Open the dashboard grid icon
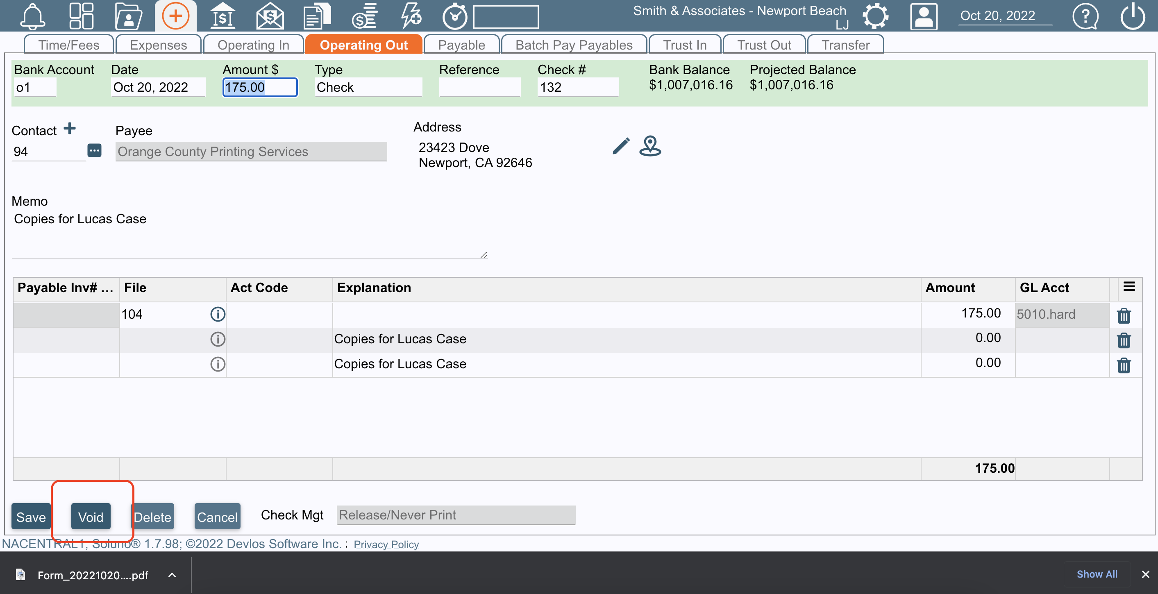 pos(82,16)
